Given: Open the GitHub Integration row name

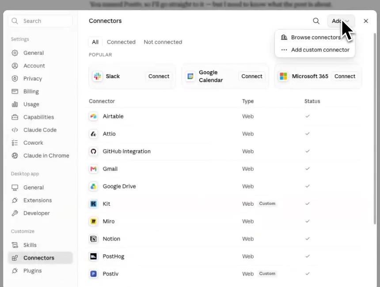Looking at the screenshot, I should [126, 151].
